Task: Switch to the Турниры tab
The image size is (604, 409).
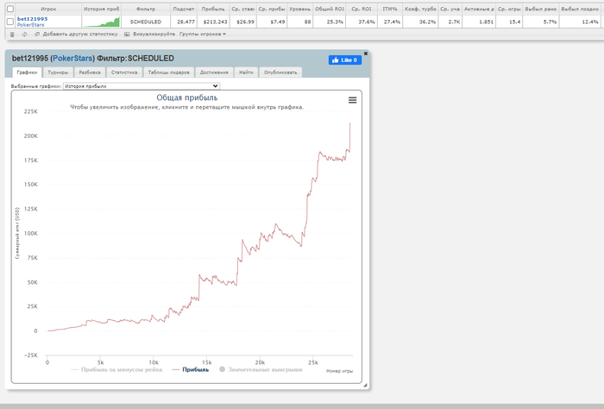Action: coord(58,72)
